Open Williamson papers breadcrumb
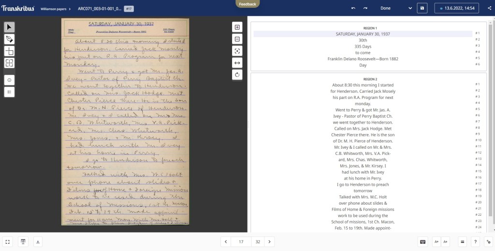The height and width of the screenshot is (251, 495). point(56,9)
